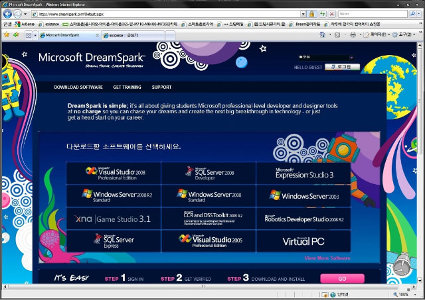This screenshot has width=425, height=300.
Task: Select the Virtual PC tile
Action: pyautogui.click(x=303, y=241)
